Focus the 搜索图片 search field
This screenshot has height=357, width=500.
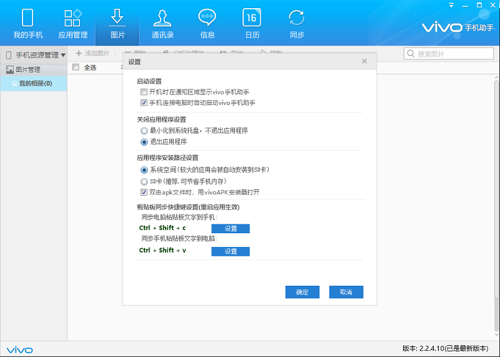pos(449,54)
